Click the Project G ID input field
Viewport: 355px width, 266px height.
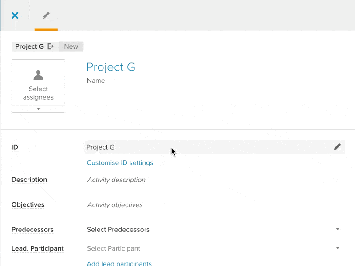pyautogui.click(x=214, y=147)
